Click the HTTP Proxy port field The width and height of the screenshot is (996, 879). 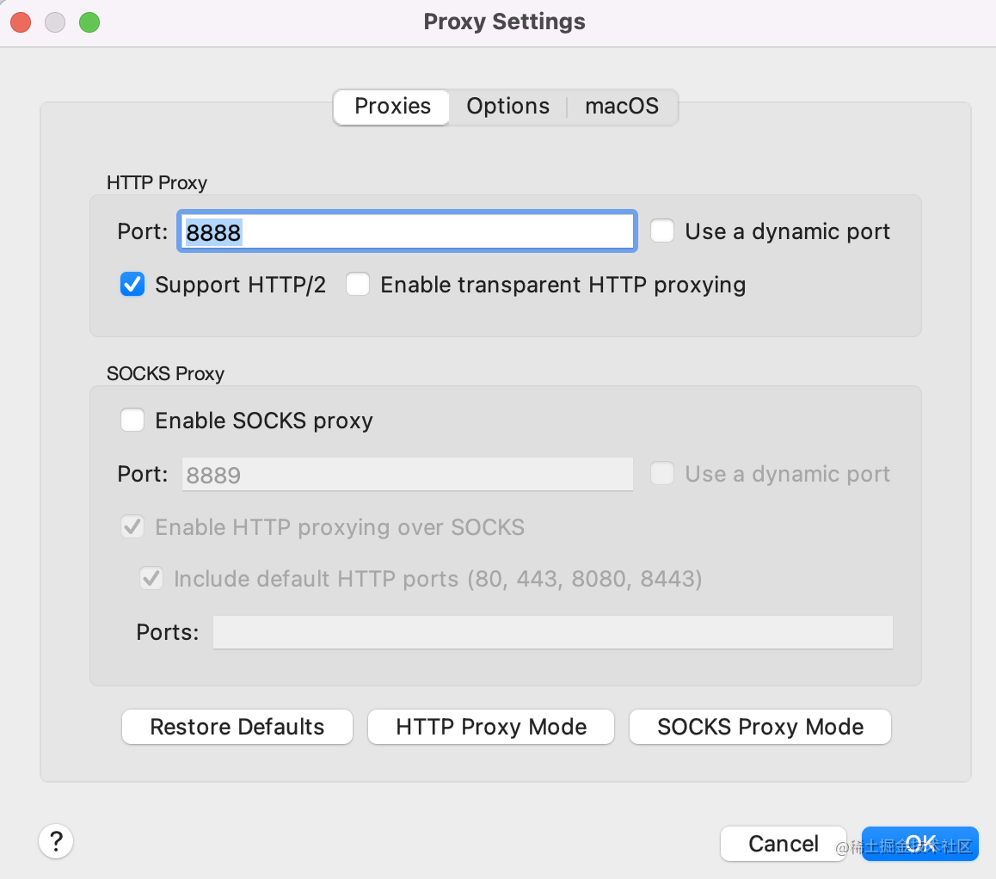[406, 231]
